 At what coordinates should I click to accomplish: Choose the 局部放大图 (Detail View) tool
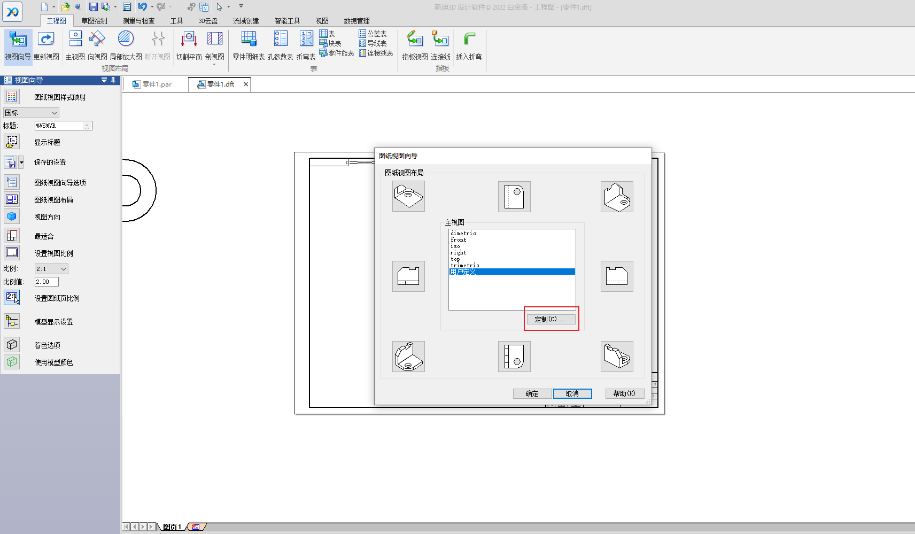tap(126, 45)
